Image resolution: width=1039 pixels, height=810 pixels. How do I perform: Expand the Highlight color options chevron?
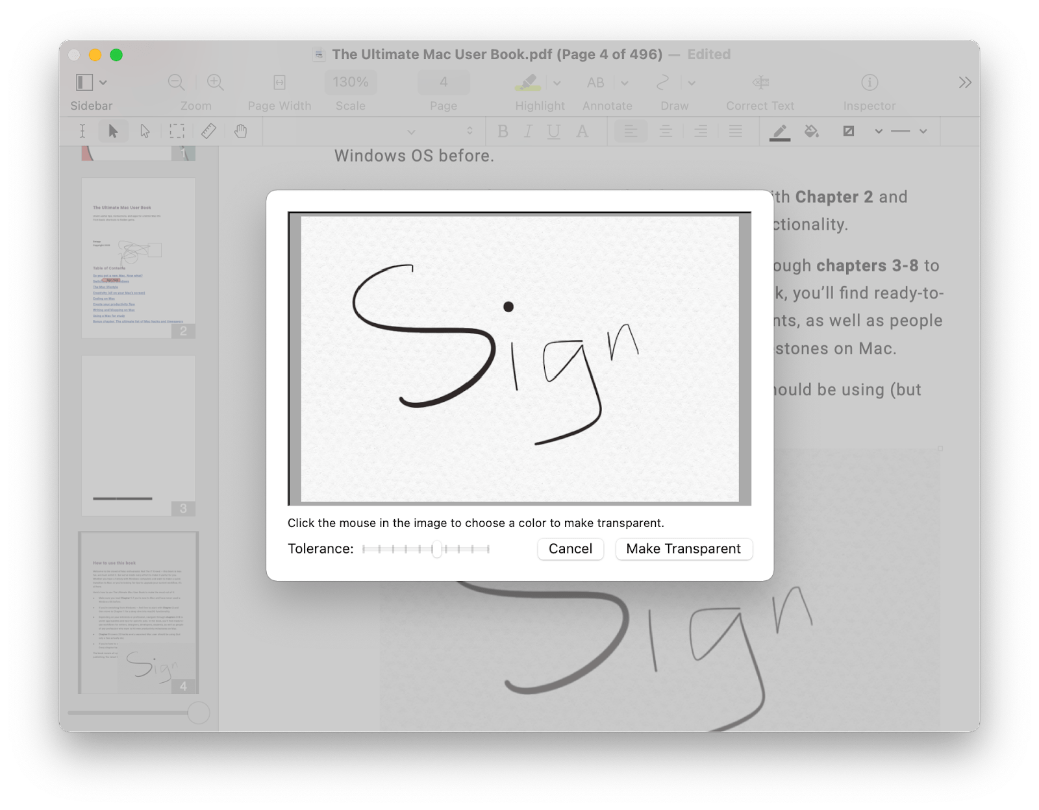(556, 82)
